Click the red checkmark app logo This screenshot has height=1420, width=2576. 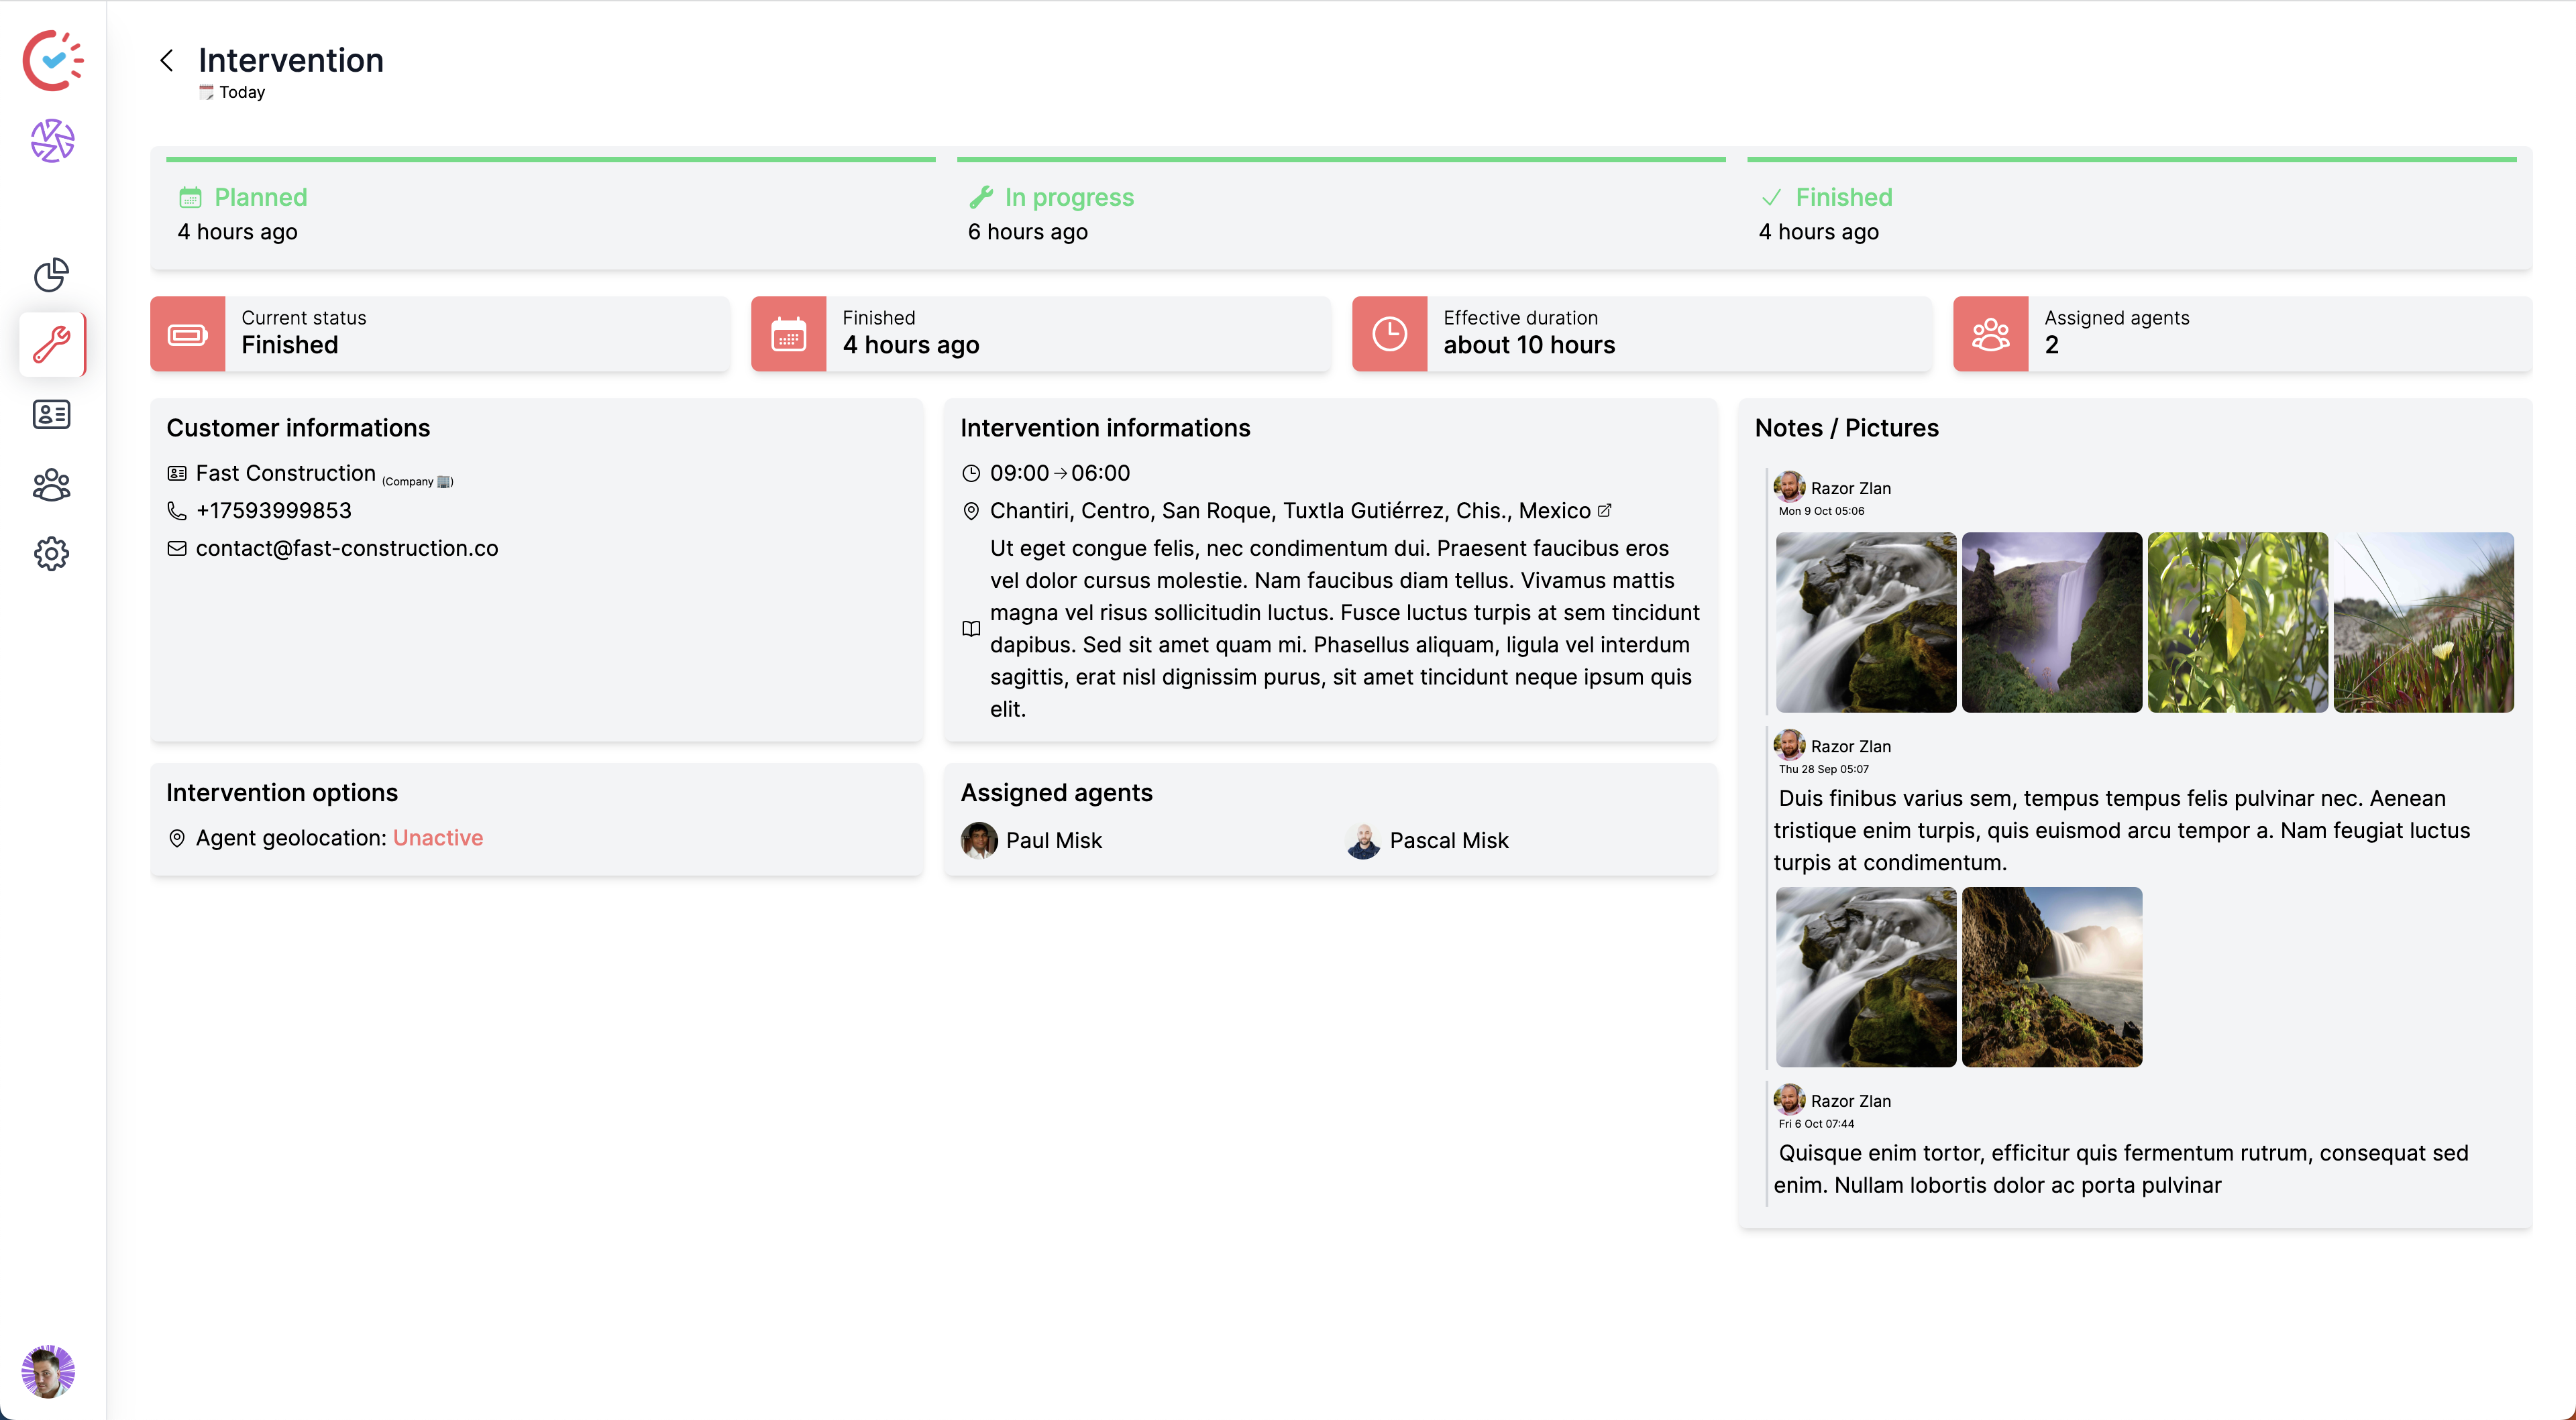53,61
